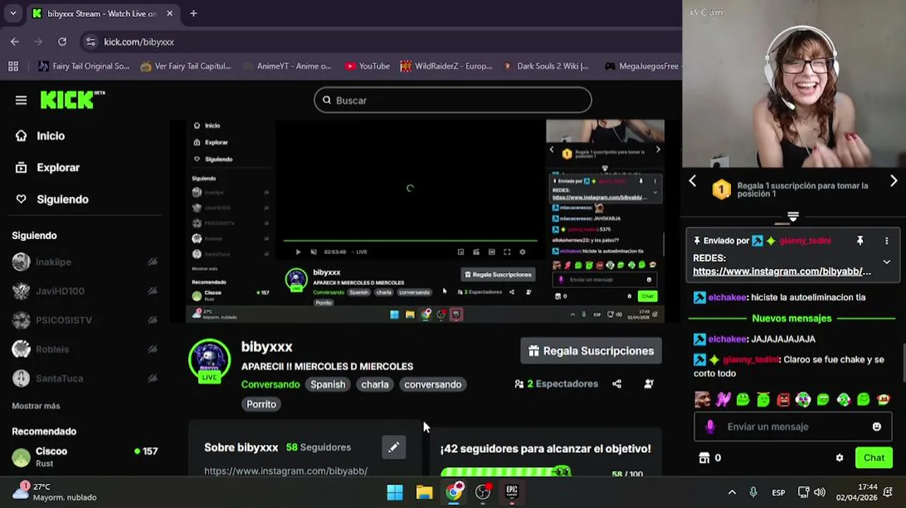This screenshot has width=906, height=508.
Task: Open Windows Start menu
Action: click(395, 492)
